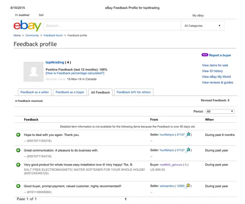Open the My eBay menu
Viewport: 245px width, 204px height.
(x=198, y=16)
